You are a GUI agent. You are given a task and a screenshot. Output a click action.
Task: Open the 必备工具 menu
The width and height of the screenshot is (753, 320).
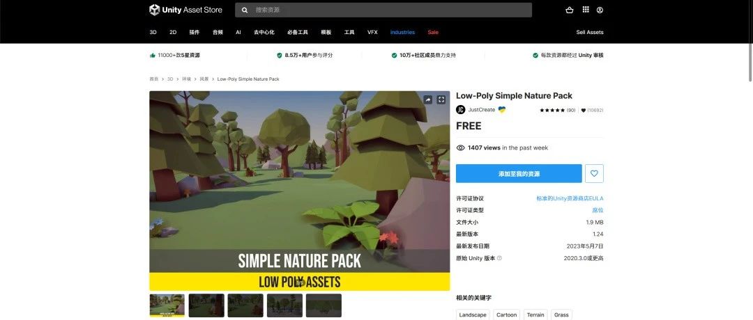click(298, 32)
